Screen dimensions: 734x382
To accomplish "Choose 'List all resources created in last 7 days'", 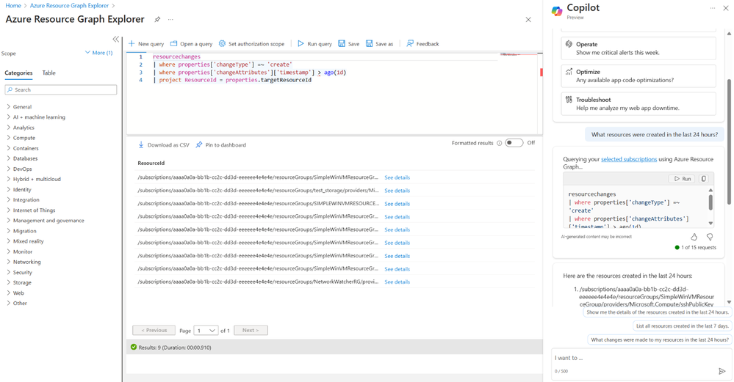I will 682,326.
